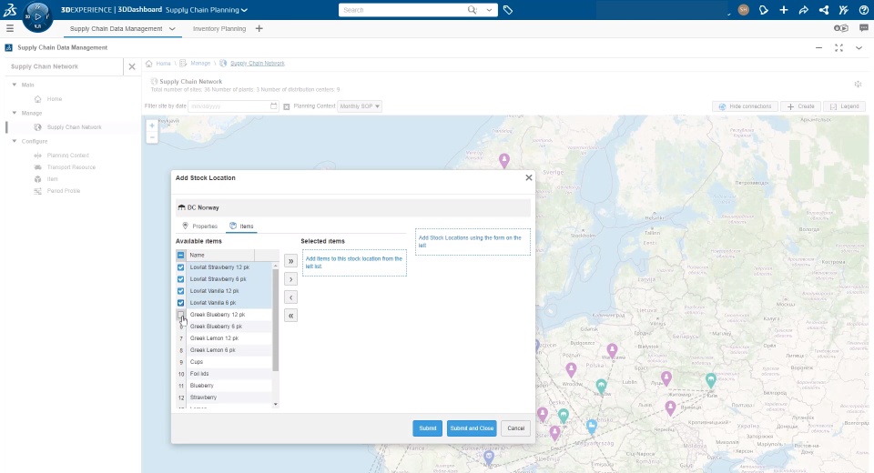Image resolution: width=874 pixels, height=473 pixels.
Task: Open the search options dropdown arrow
Action: point(490,10)
